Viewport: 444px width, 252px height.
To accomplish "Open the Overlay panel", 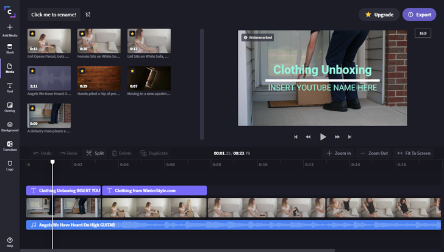I will [x=10, y=107].
